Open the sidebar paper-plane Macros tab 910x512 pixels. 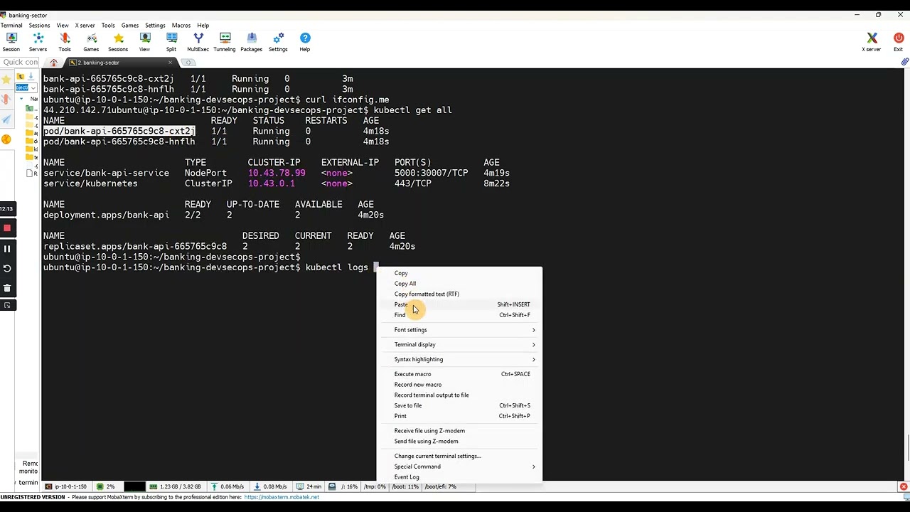pos(6,119)
